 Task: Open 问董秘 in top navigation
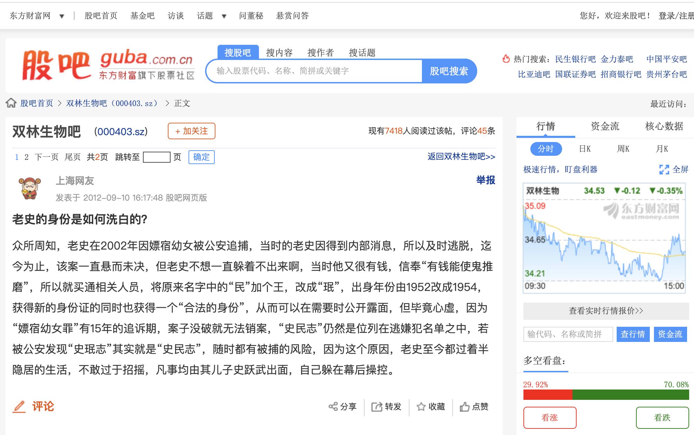coord(251,16)
